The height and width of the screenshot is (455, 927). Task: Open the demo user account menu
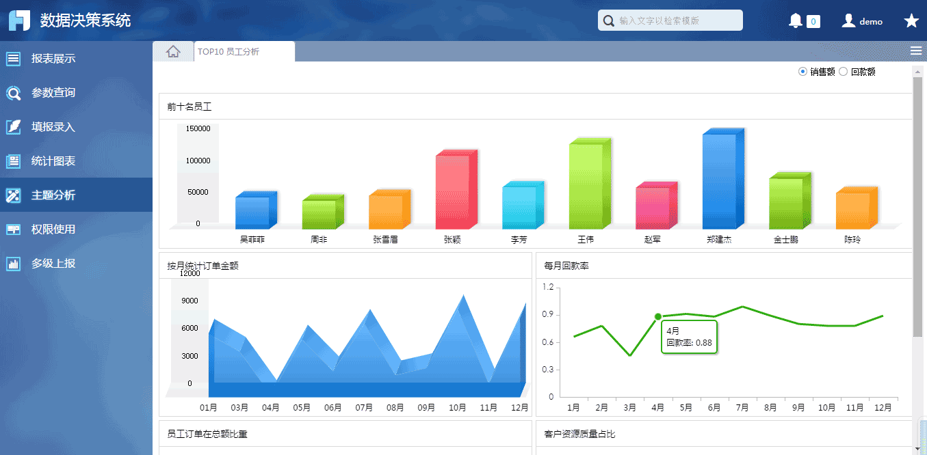click(x=861, y=20)
